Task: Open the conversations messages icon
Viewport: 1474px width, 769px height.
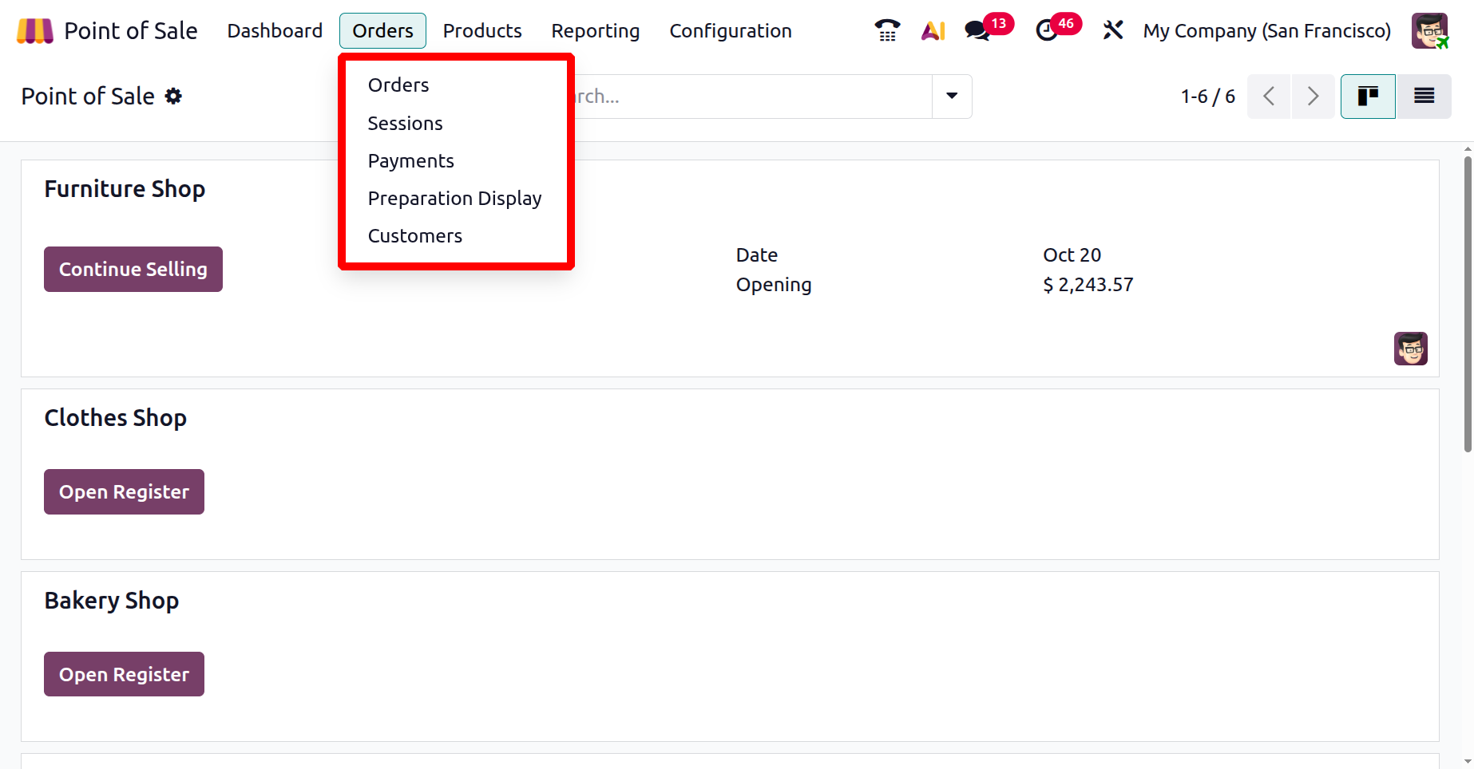Action: (x=977, y=31)
